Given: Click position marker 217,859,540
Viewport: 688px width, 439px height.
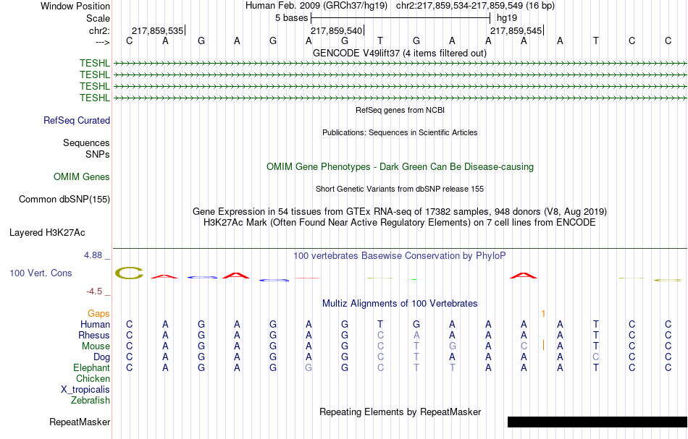Looking at the screenshot, I should (337, 30).
